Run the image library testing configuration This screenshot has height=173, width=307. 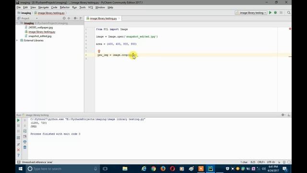pos(270,13)
